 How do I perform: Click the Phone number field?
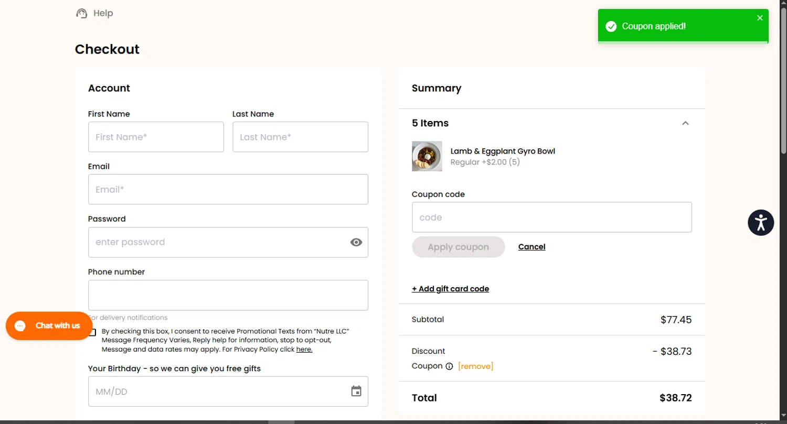(228, 295)
